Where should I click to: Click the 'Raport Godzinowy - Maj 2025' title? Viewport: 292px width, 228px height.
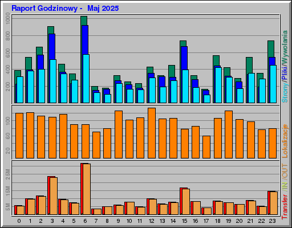[x=65, y=9]
